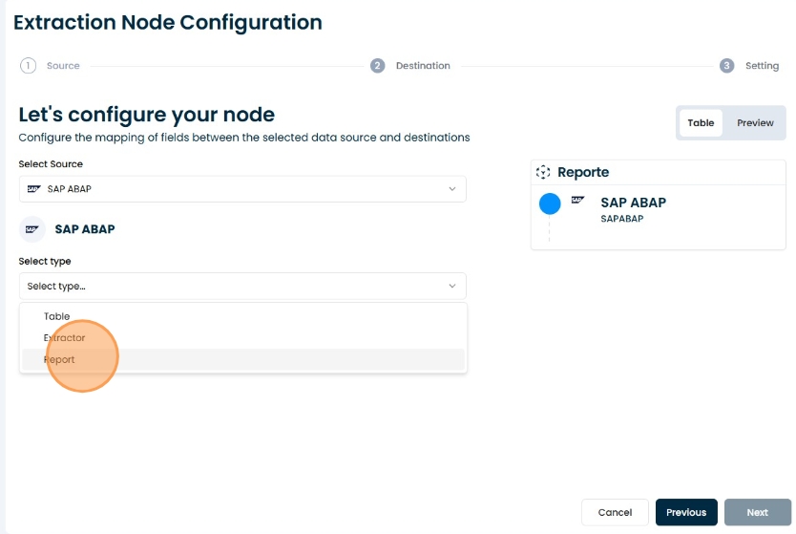The height and width of the screenshot is (534, 796).
Task: Click step 3 Setting circle icon
Action: coord(727,66)
